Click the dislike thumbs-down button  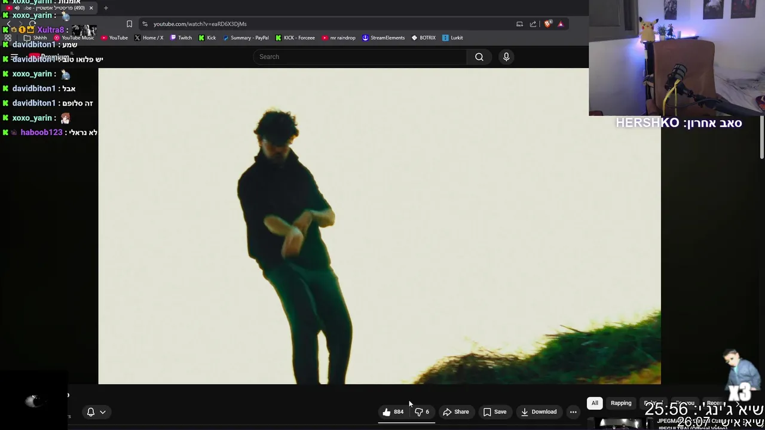[x=422, y=411]
